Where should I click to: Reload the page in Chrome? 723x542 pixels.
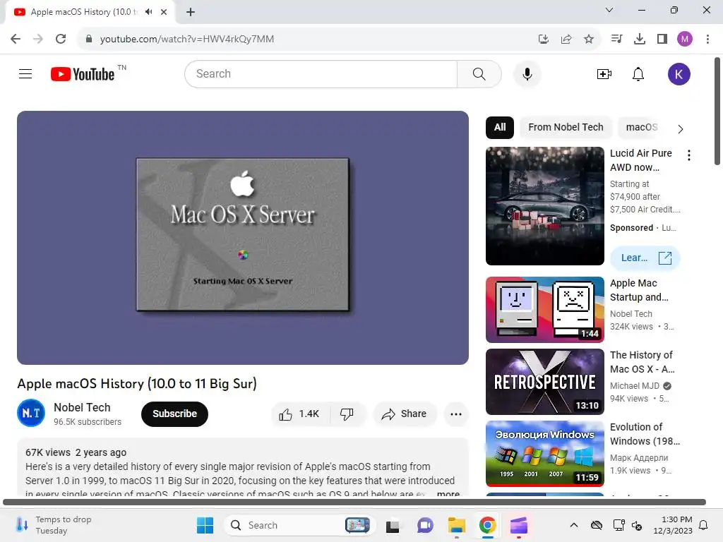point(61,39)
